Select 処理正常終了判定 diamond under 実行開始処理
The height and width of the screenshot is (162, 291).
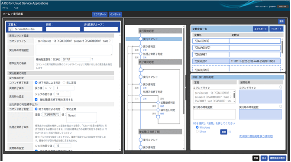[141, 54]
